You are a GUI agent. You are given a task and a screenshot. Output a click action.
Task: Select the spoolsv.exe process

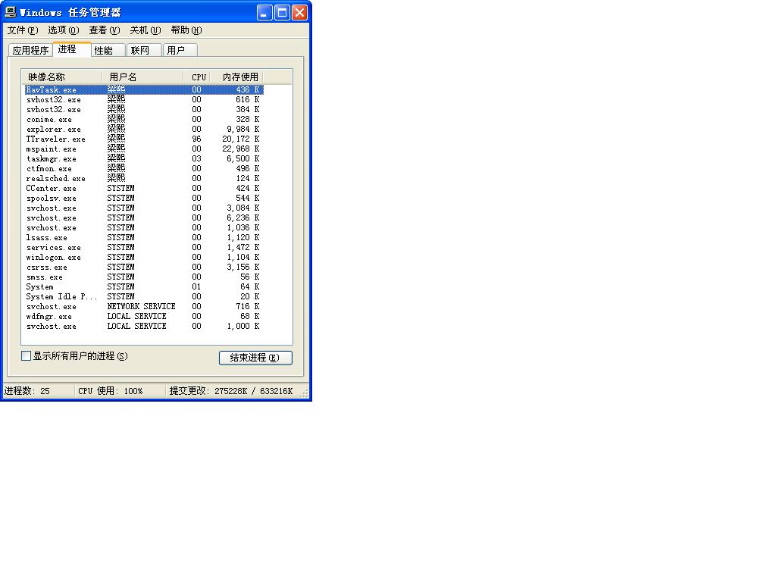(x=143, y=198)
